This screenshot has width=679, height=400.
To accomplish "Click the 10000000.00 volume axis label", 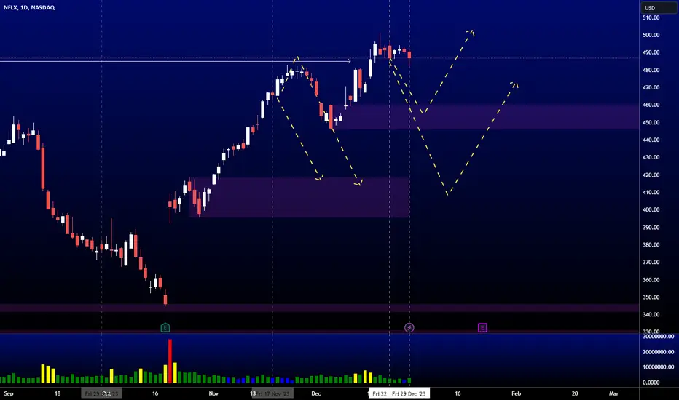I will point(658,367).
